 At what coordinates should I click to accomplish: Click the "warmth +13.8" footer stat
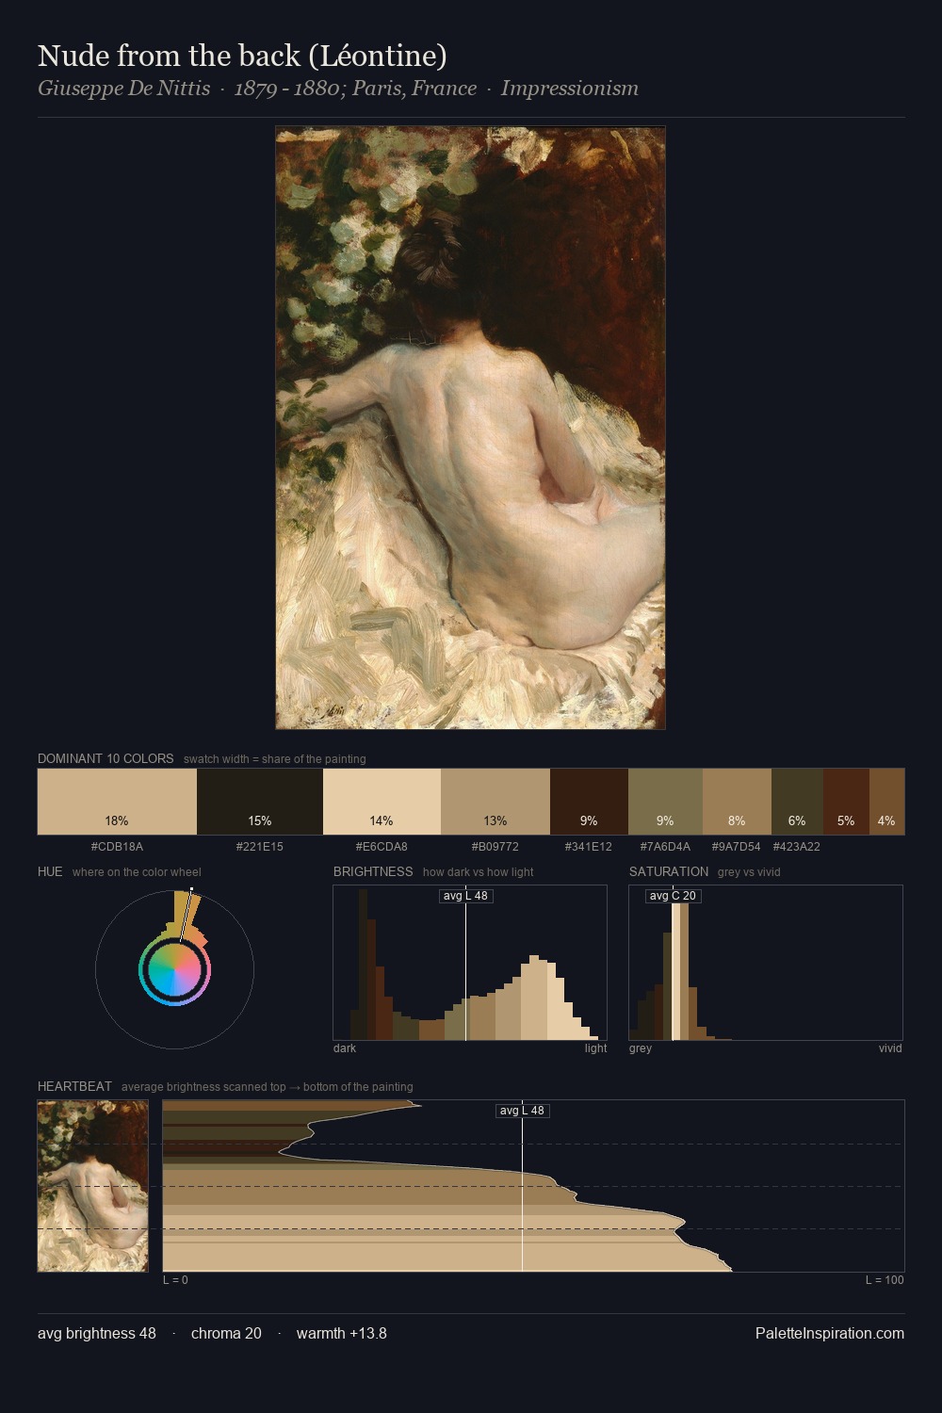tap(342, 1333)
